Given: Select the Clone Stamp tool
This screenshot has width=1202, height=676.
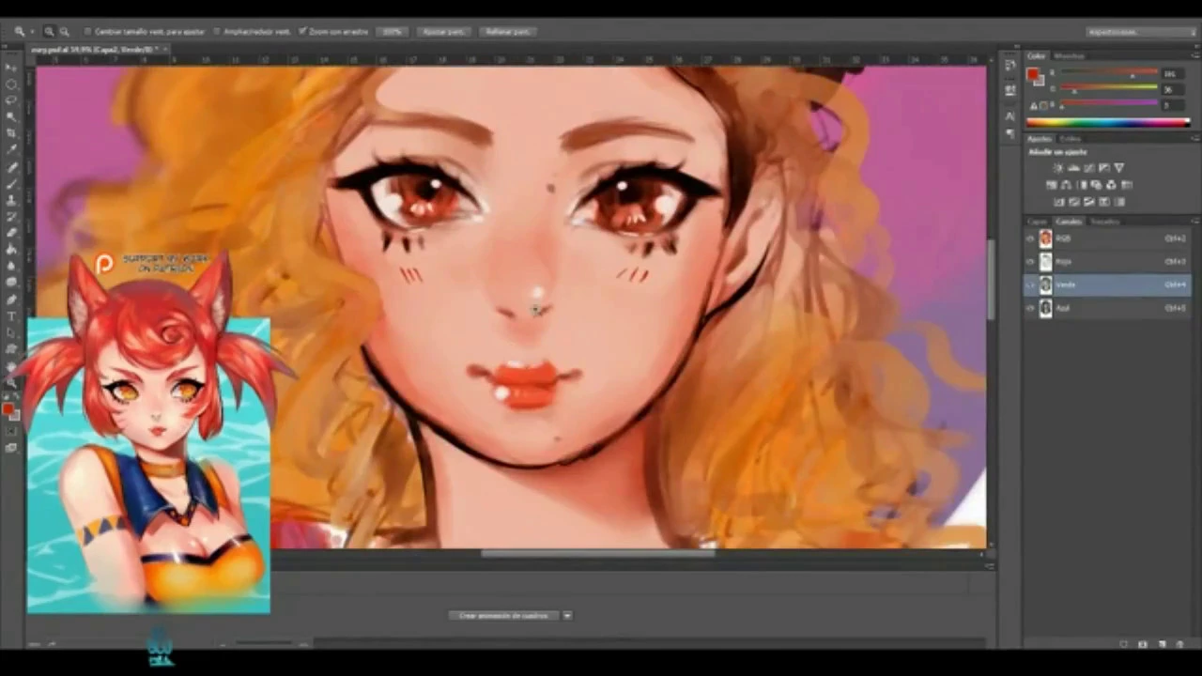Looking at the screenshot, I should (11, 200).
